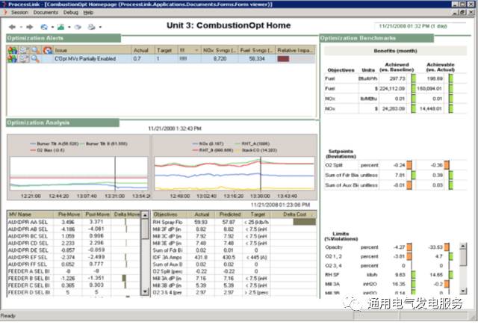
Task: Click magnifier on C'Opt MVs alert row
Action: 36,58
